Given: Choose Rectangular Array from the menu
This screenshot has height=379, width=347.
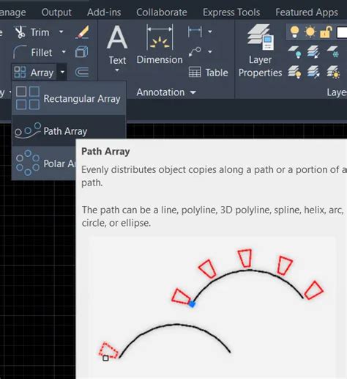Looking at the screenshot, I should [x=69, y=98].
